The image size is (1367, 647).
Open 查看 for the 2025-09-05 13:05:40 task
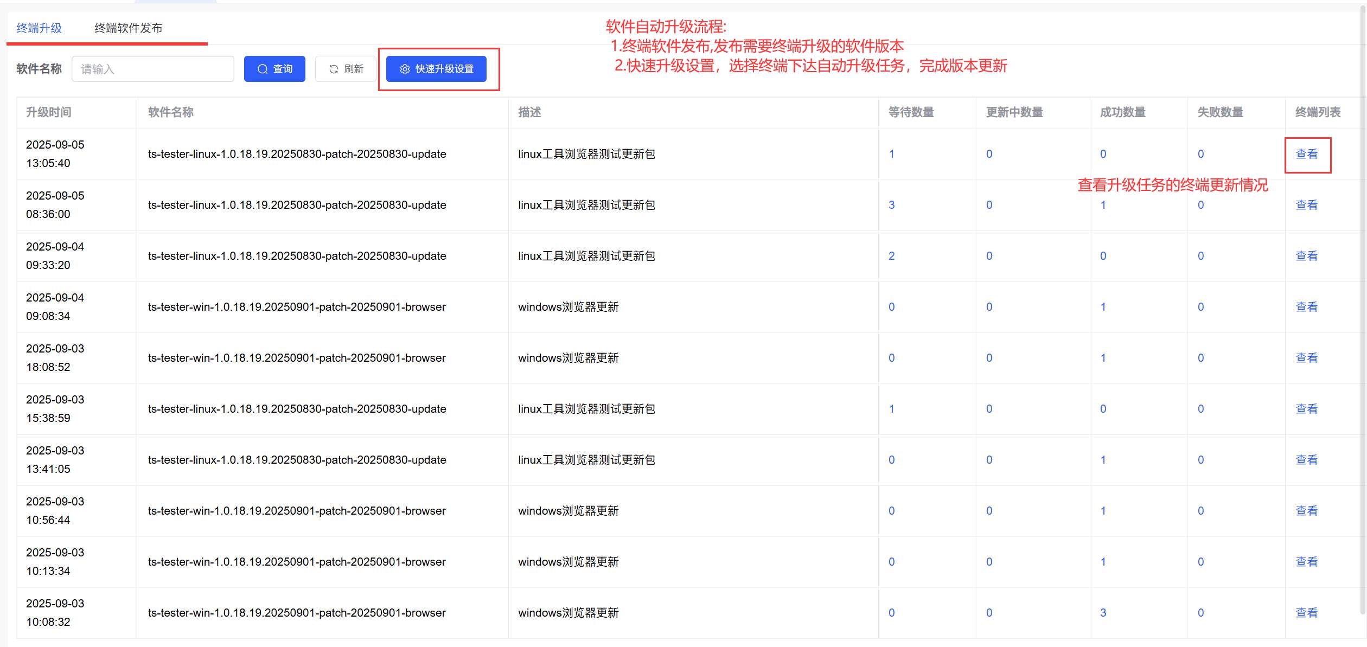[x=1306, y=154]
